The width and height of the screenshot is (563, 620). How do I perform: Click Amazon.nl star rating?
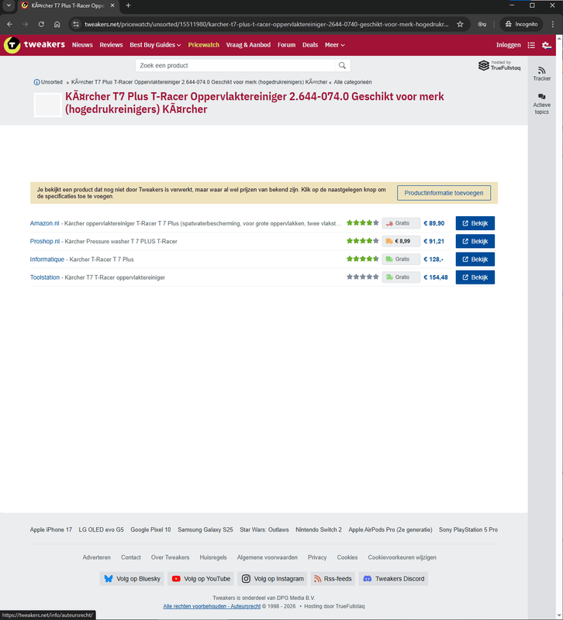pyautogui.click(x=362, y=223)
